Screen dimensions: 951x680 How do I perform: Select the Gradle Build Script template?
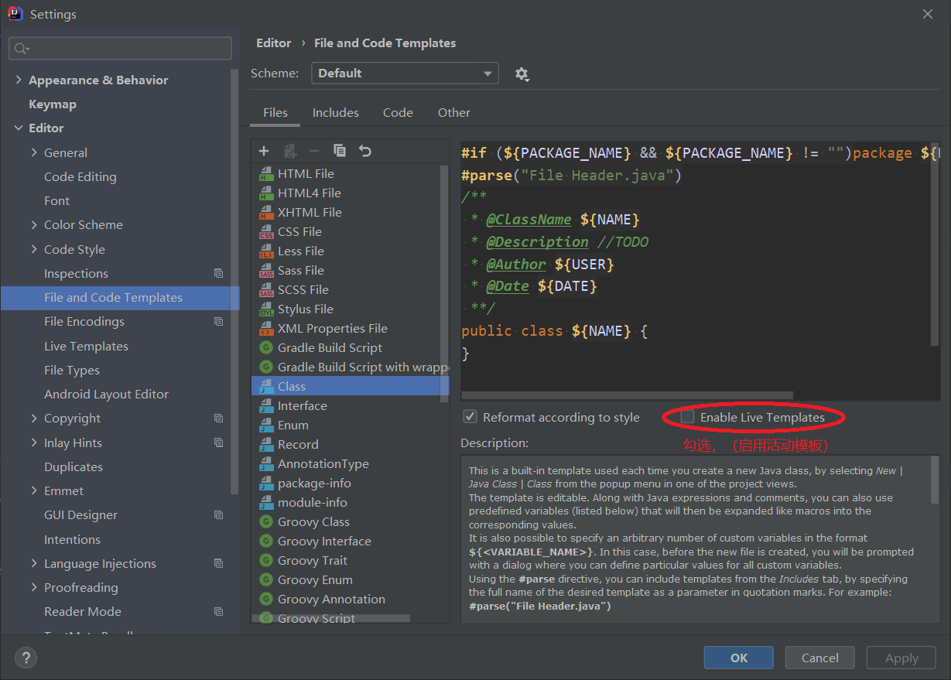pos(330,348)
